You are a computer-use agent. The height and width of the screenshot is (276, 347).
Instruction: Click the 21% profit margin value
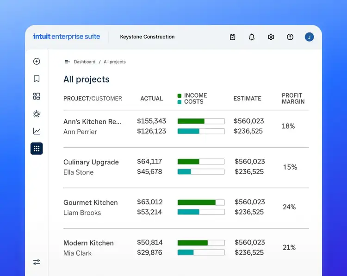pos(289,247)
